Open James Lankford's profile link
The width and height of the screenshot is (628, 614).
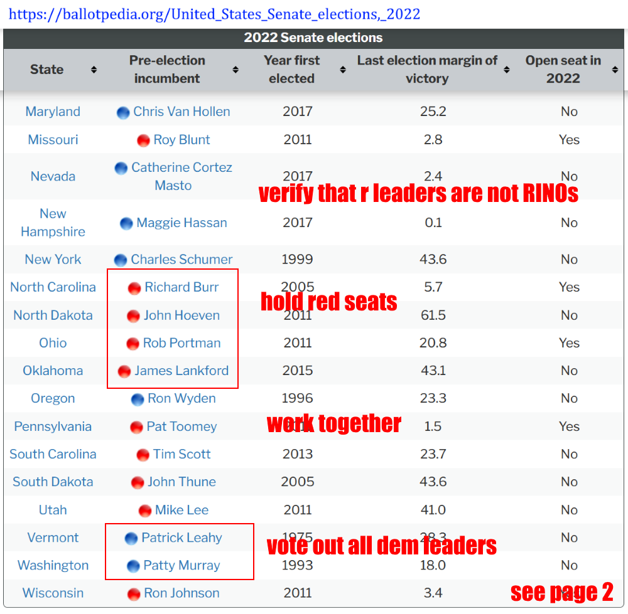pyautogui.click(x=181, y=371)
